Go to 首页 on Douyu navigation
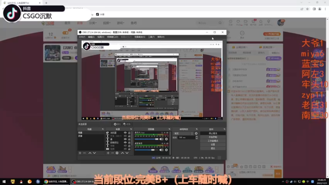Image resolution: width=329 pixels, height=185 pixels. click(67, 23)
